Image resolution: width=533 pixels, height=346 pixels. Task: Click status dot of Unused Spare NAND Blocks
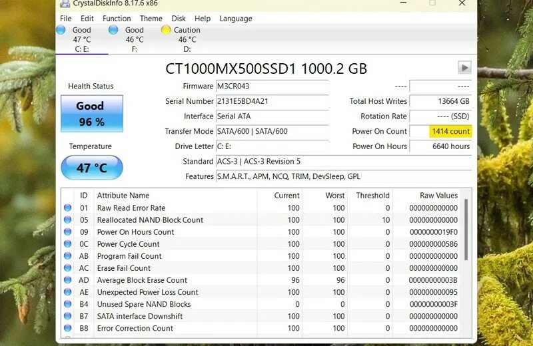[68, 304]
